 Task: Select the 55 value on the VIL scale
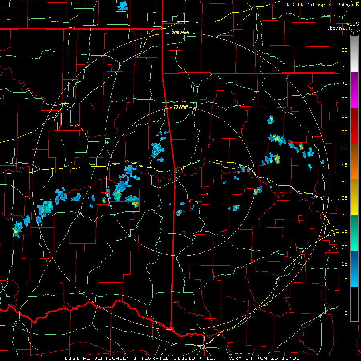coord(345,132)
